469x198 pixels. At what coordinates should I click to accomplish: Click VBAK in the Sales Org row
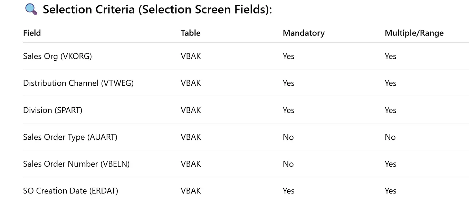pos(191,56)
